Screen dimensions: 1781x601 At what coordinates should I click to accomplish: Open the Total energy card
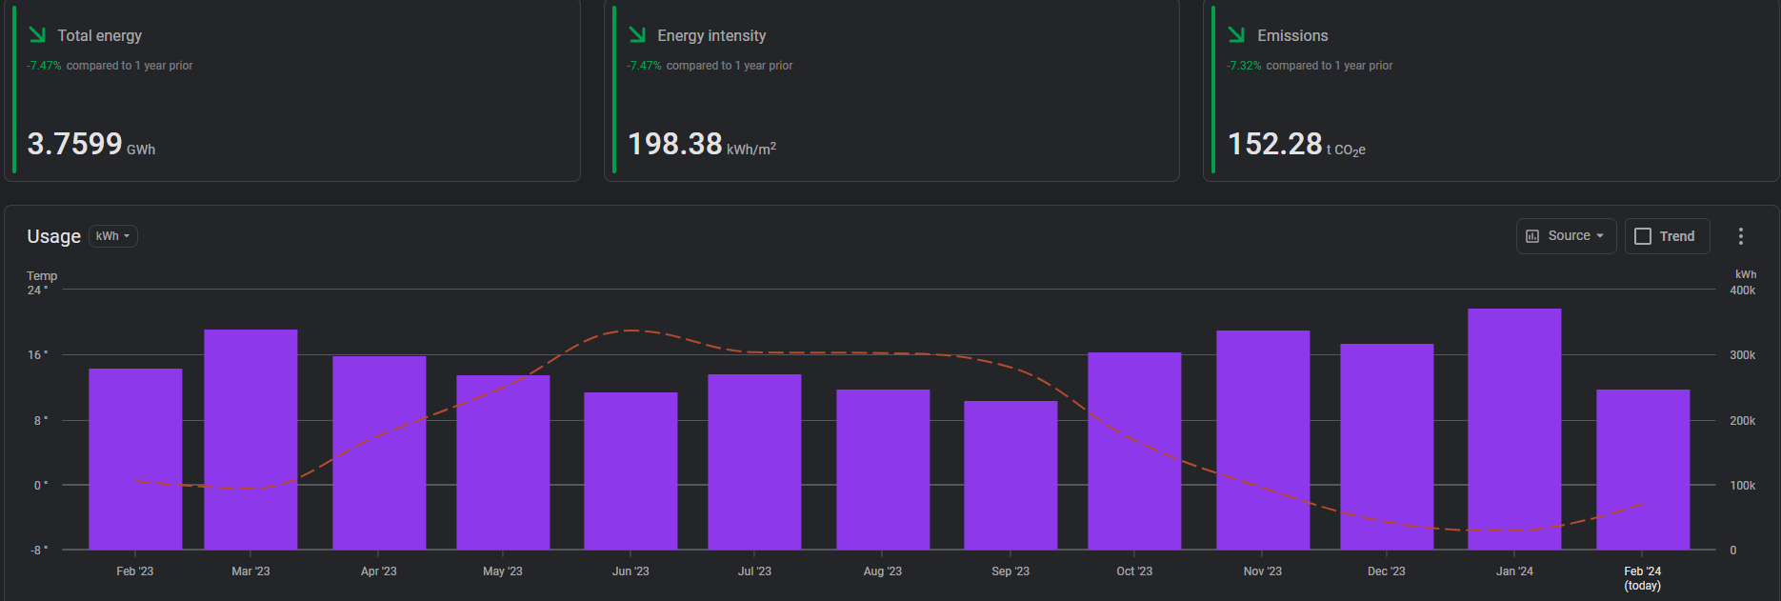pyautogui.click(x=292, y=90)
